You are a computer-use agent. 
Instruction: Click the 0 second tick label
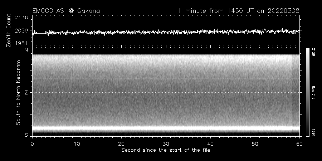(x=32, y=144)
